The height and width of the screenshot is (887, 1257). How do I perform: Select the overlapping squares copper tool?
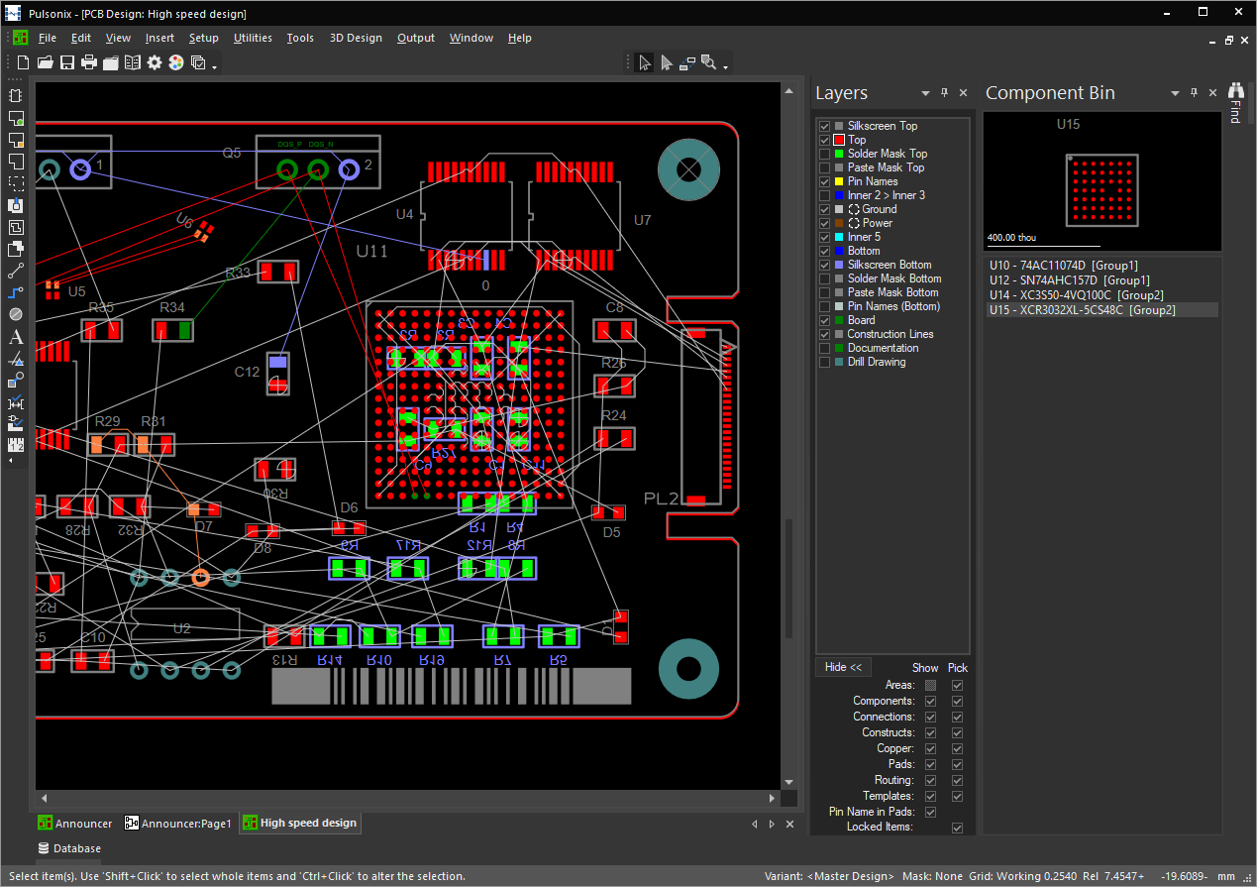click(16, 249)
